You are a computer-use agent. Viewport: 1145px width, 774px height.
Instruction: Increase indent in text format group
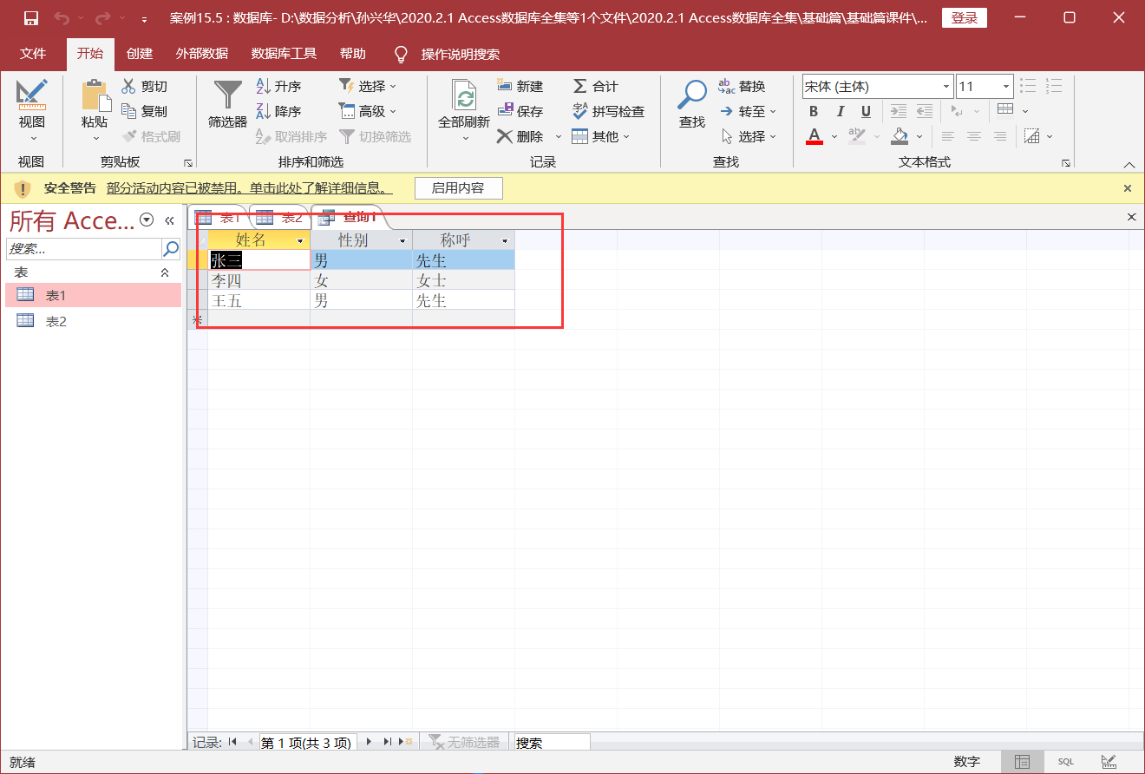pos(899,111)
